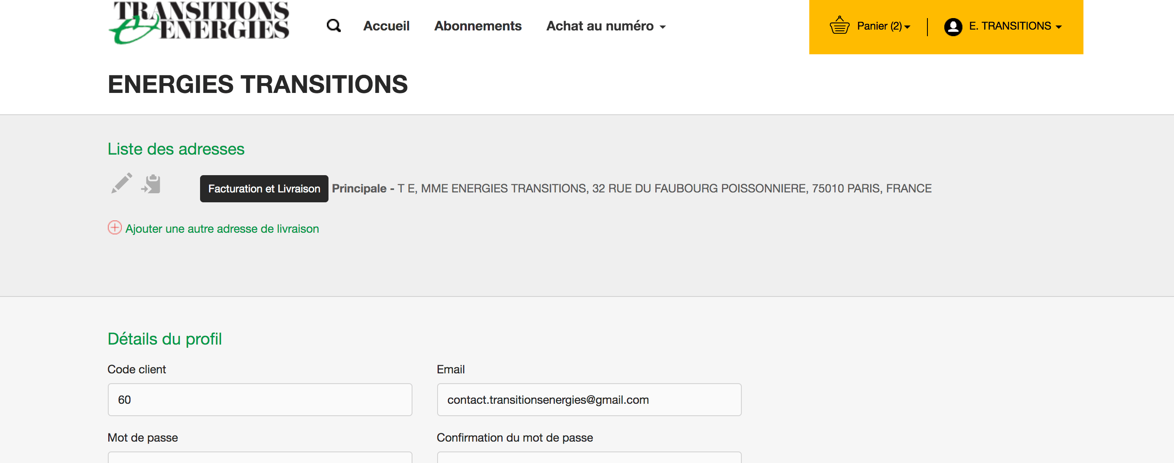Select the Principale address text line
This screenshot has height=463, width=1174.
pos(631,188)
